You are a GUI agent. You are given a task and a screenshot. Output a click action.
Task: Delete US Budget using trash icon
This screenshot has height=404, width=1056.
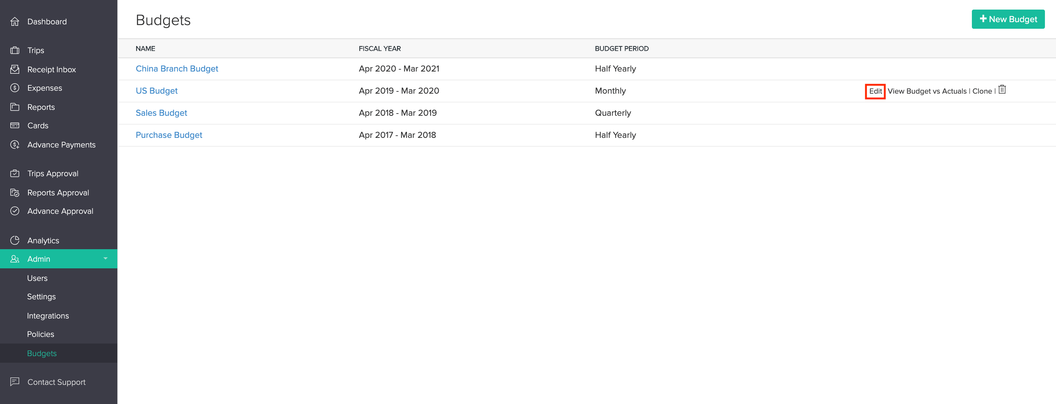point(1002,90)
